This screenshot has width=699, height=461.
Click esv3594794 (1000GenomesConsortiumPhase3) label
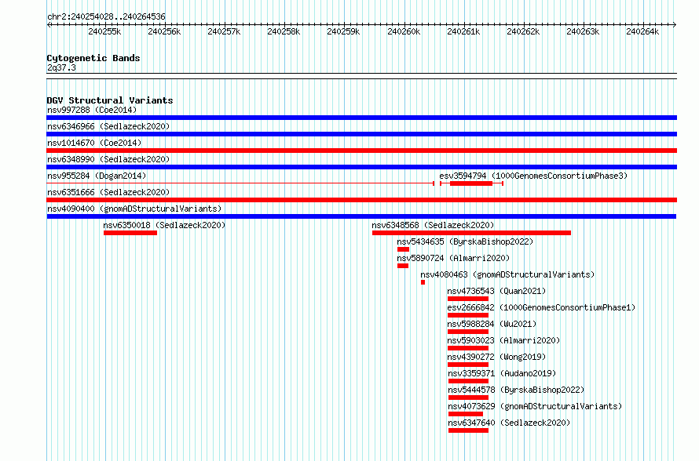click(533, 176)
